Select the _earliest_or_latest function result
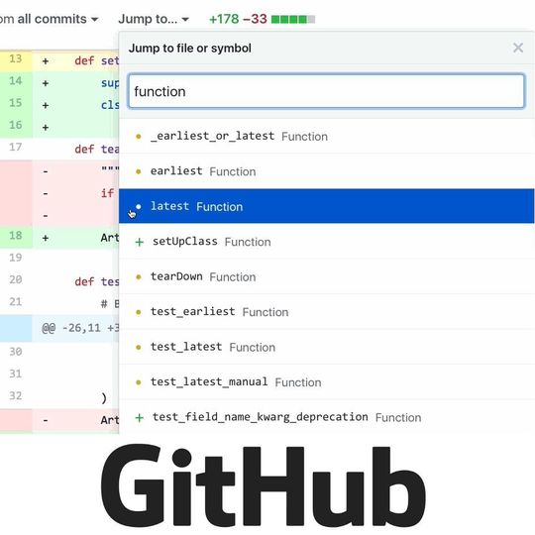535x535 pixels. pyautogui.click(x=327, y=136)
